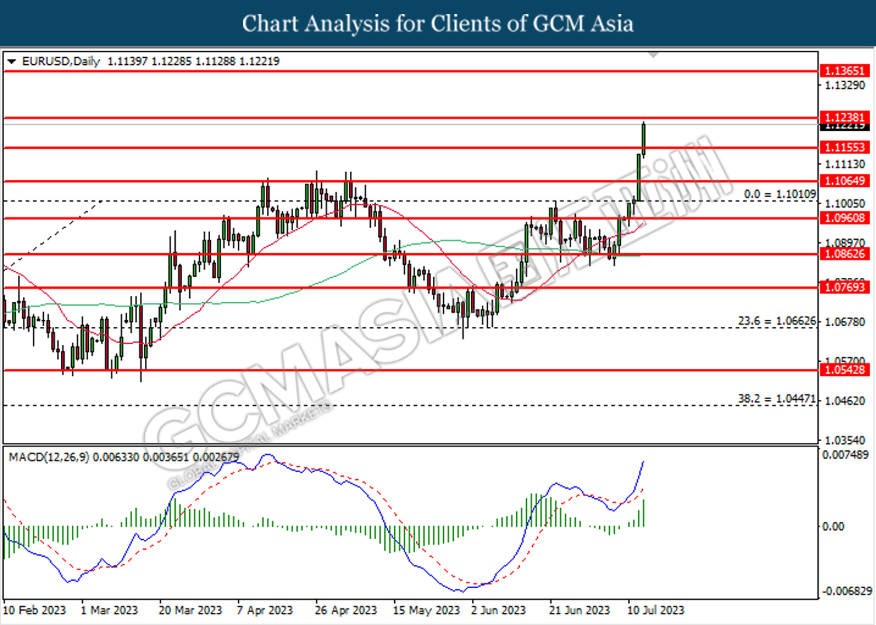Select the 1.08626 red price label
The height and width of the screenshot is (625, 876).
(844, 254)
